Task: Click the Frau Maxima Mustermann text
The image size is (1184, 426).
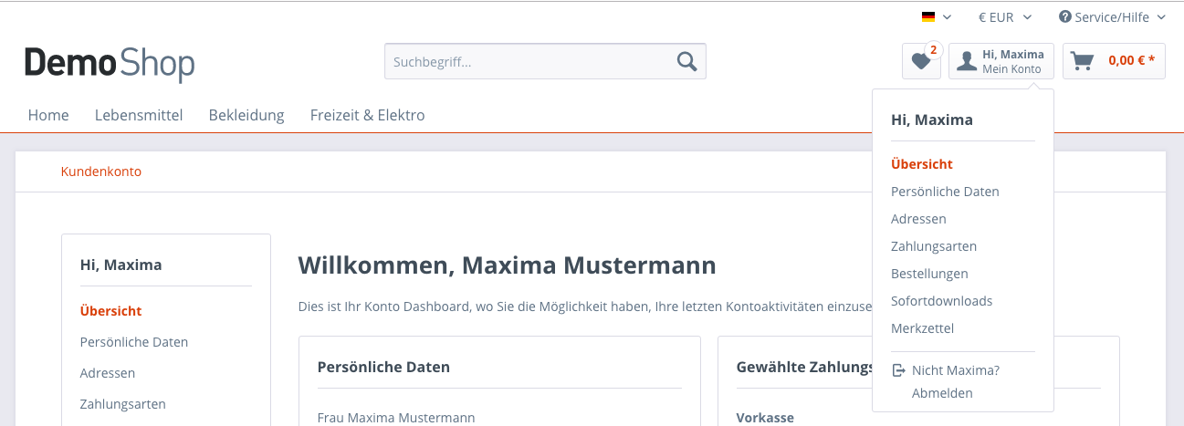Action: [396, 418]
